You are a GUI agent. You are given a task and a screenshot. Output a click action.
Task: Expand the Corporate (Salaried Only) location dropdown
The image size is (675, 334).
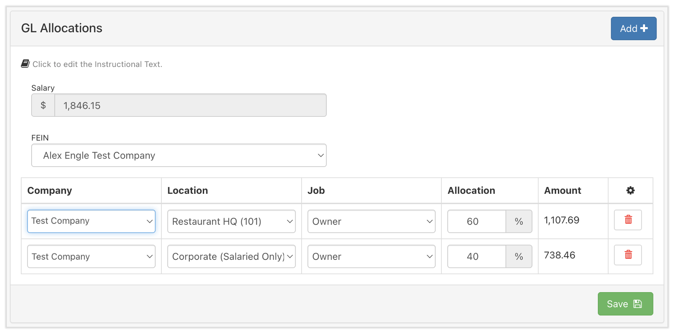[232, 257]
